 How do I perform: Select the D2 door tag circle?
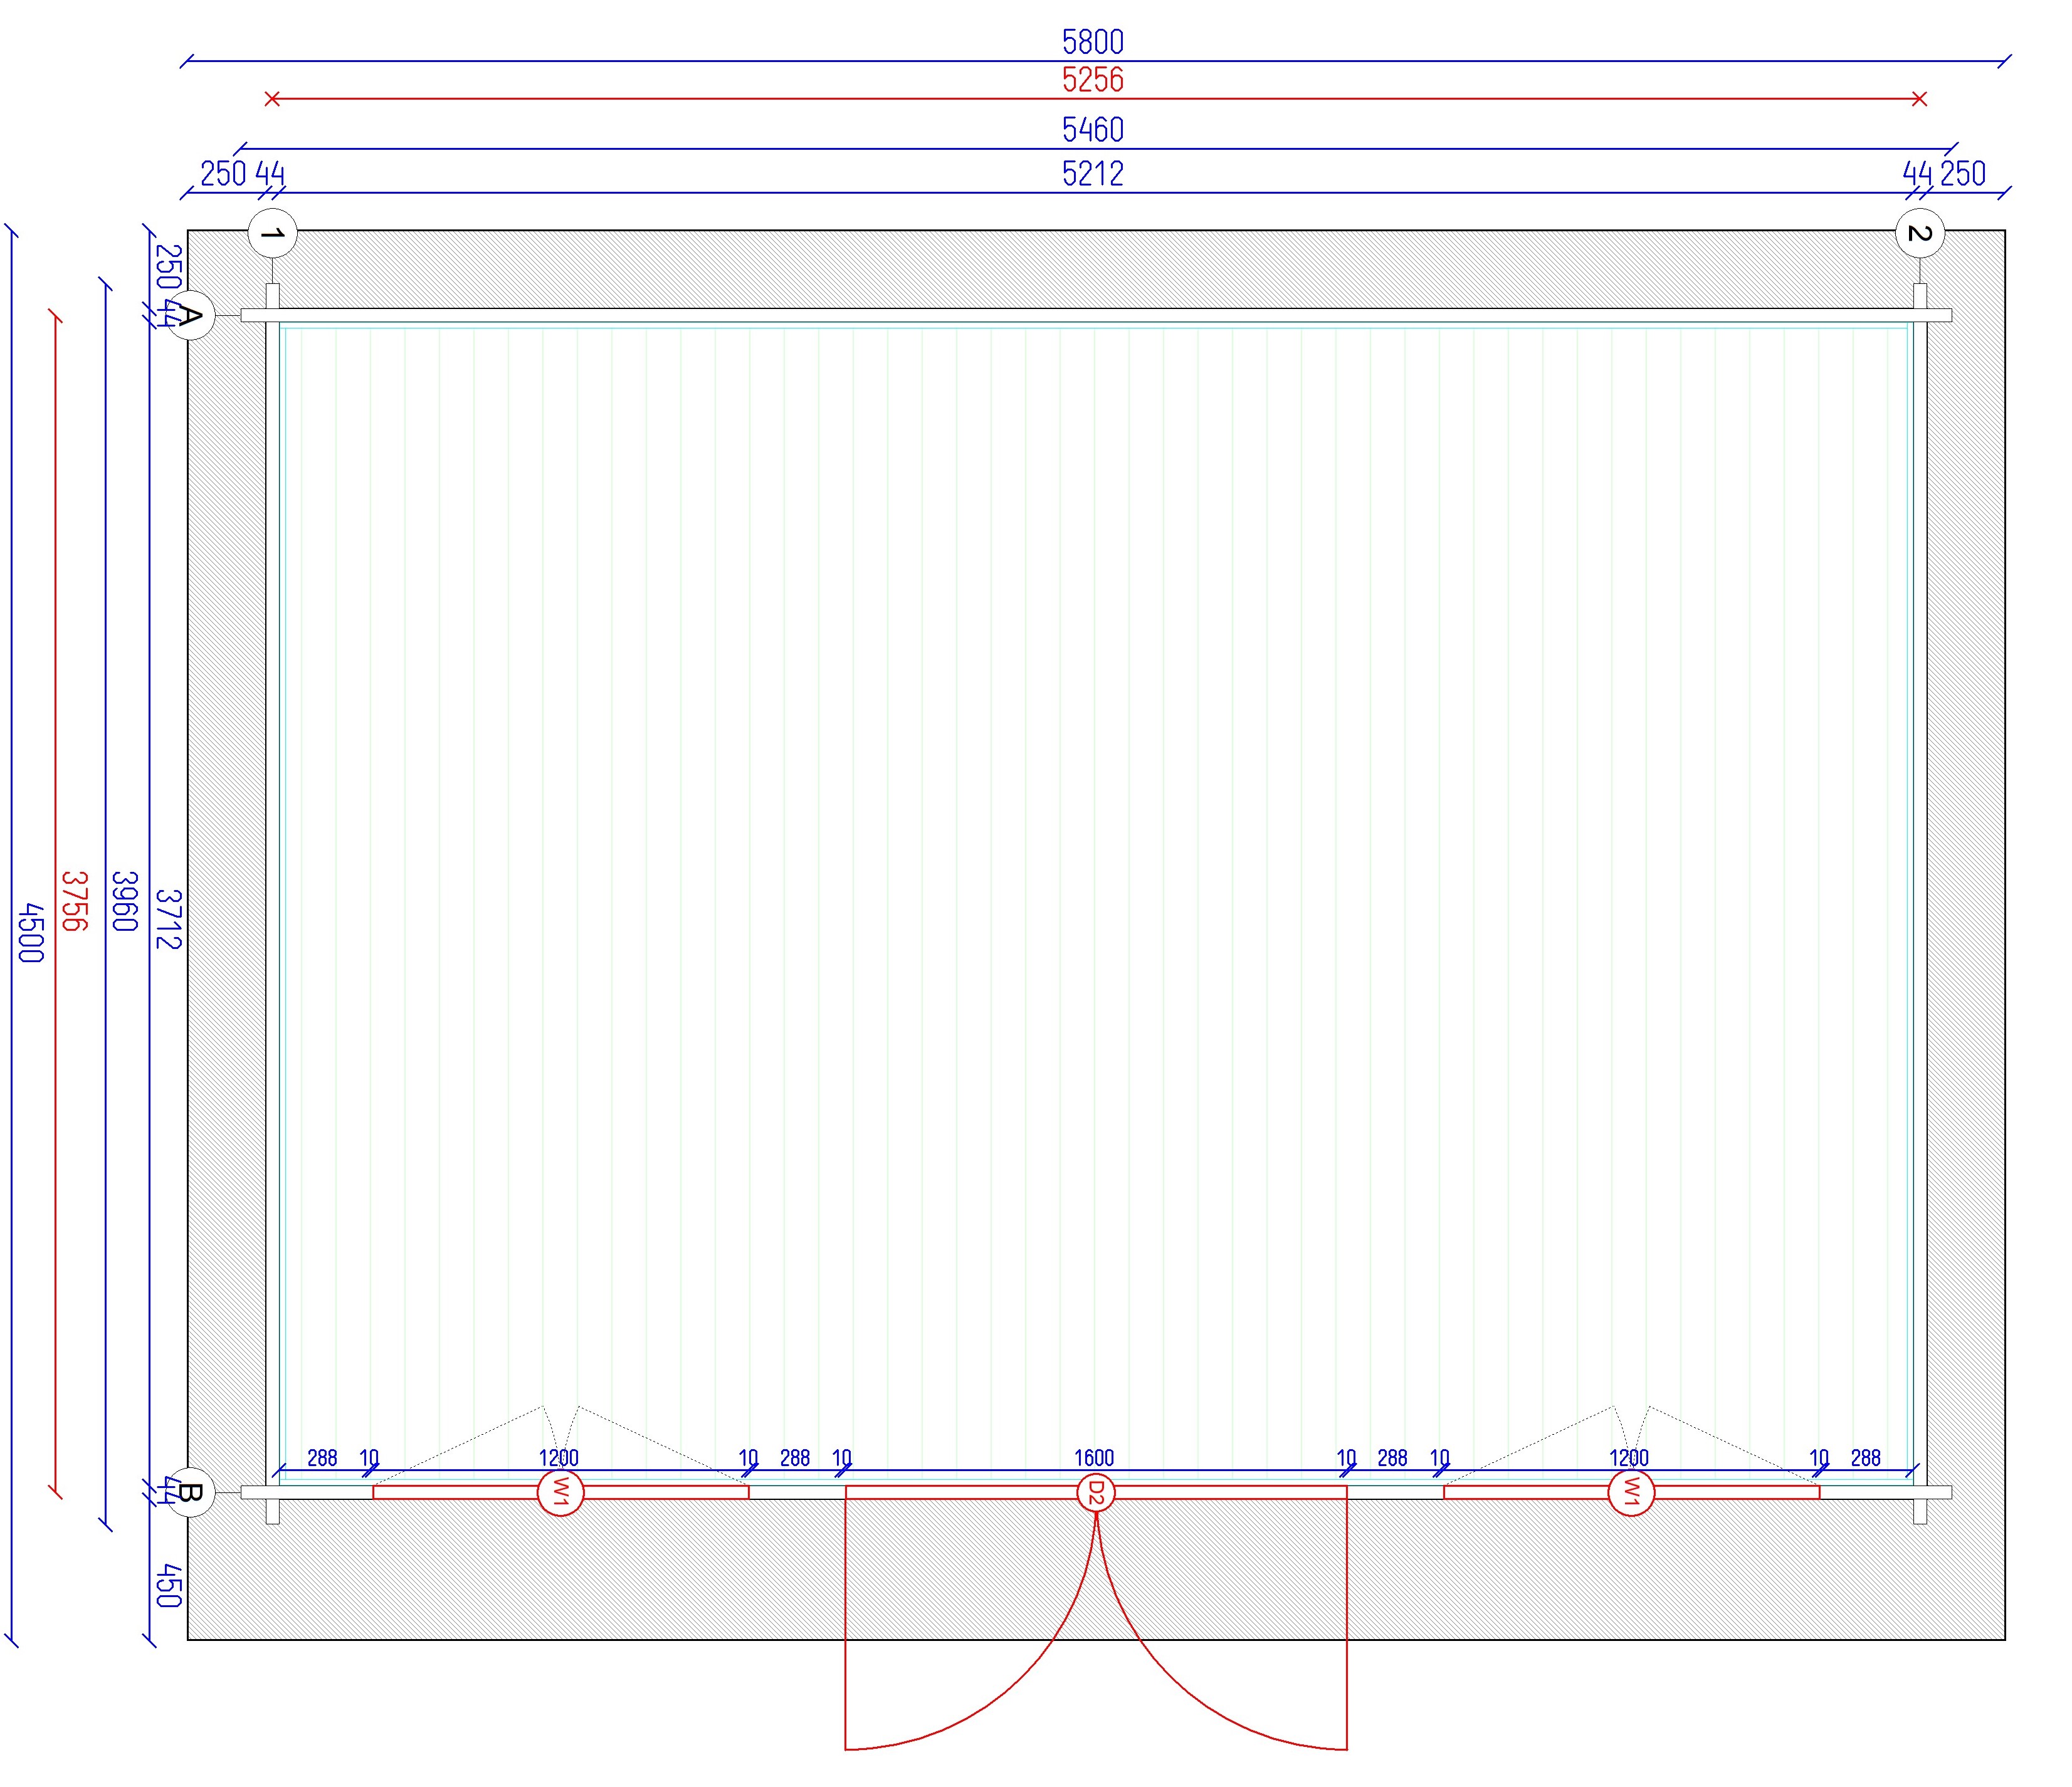(1096, 1493)
